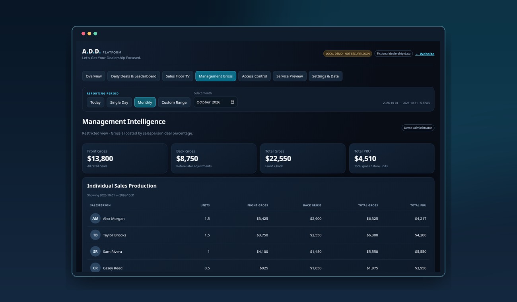517x302 pixels.
Task: Click the red window dot
Action: 83,34
